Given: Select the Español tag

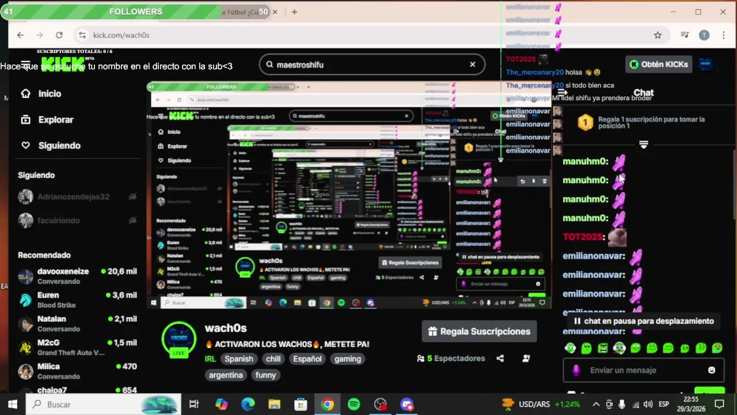Looking at the screenshot, I should 307,359.
